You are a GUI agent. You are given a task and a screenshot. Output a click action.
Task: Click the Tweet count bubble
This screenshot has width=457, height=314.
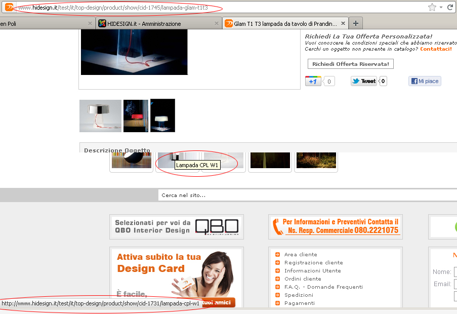(383, 81)
